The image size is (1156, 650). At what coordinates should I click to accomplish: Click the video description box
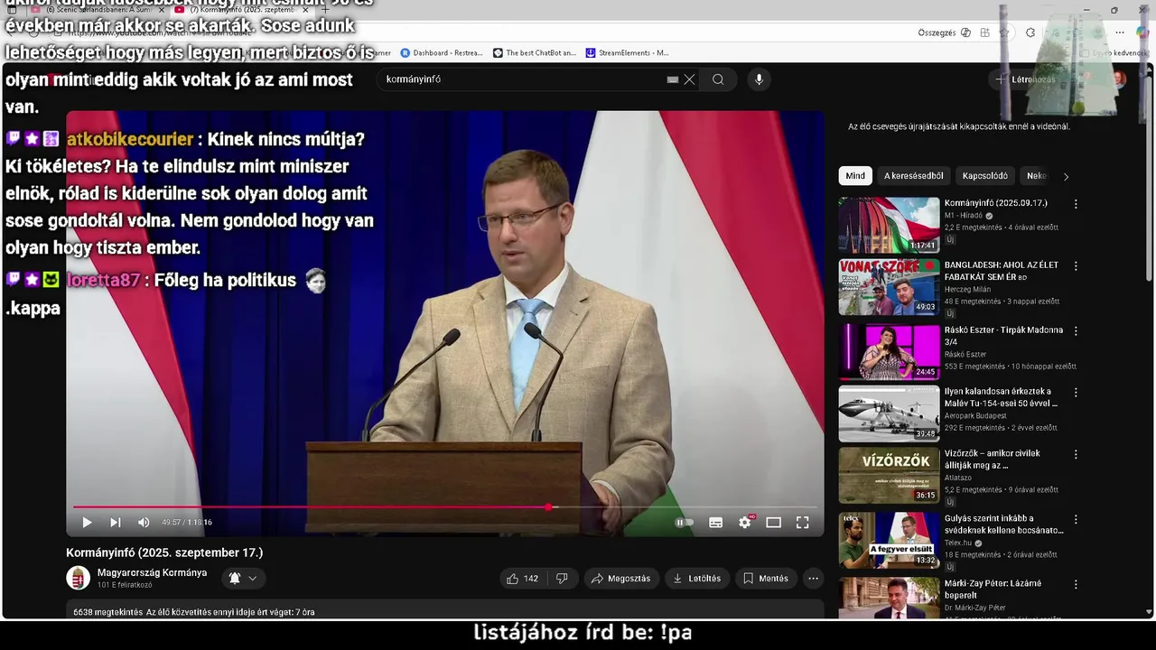(x=445, y=609)
